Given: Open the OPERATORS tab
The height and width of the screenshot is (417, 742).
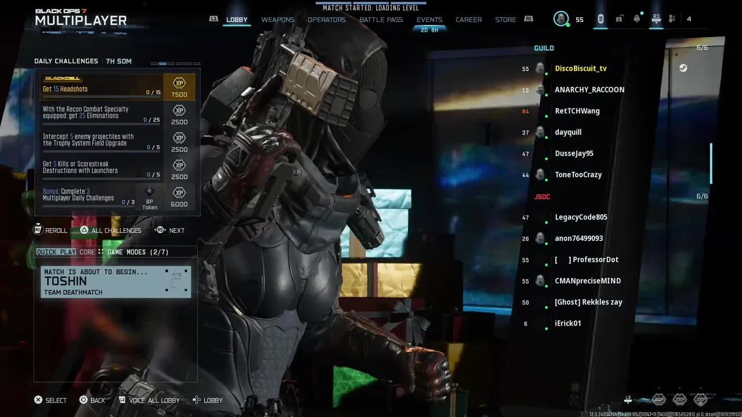Looking at the screenshot, I should point(326,20).
